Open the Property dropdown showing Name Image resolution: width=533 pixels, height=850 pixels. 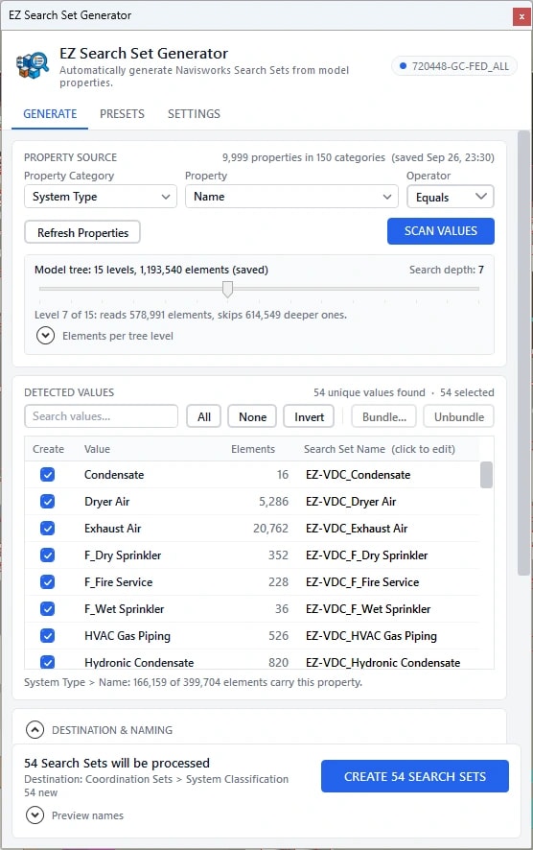(291, 197)
